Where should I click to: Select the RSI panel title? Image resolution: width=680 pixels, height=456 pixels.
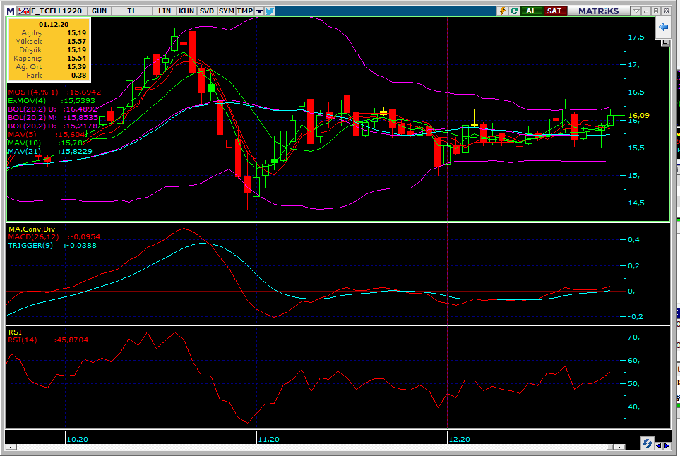coord(15,332)
